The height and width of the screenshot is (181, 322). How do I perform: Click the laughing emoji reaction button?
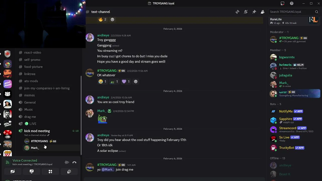click(x=102, y=81)
